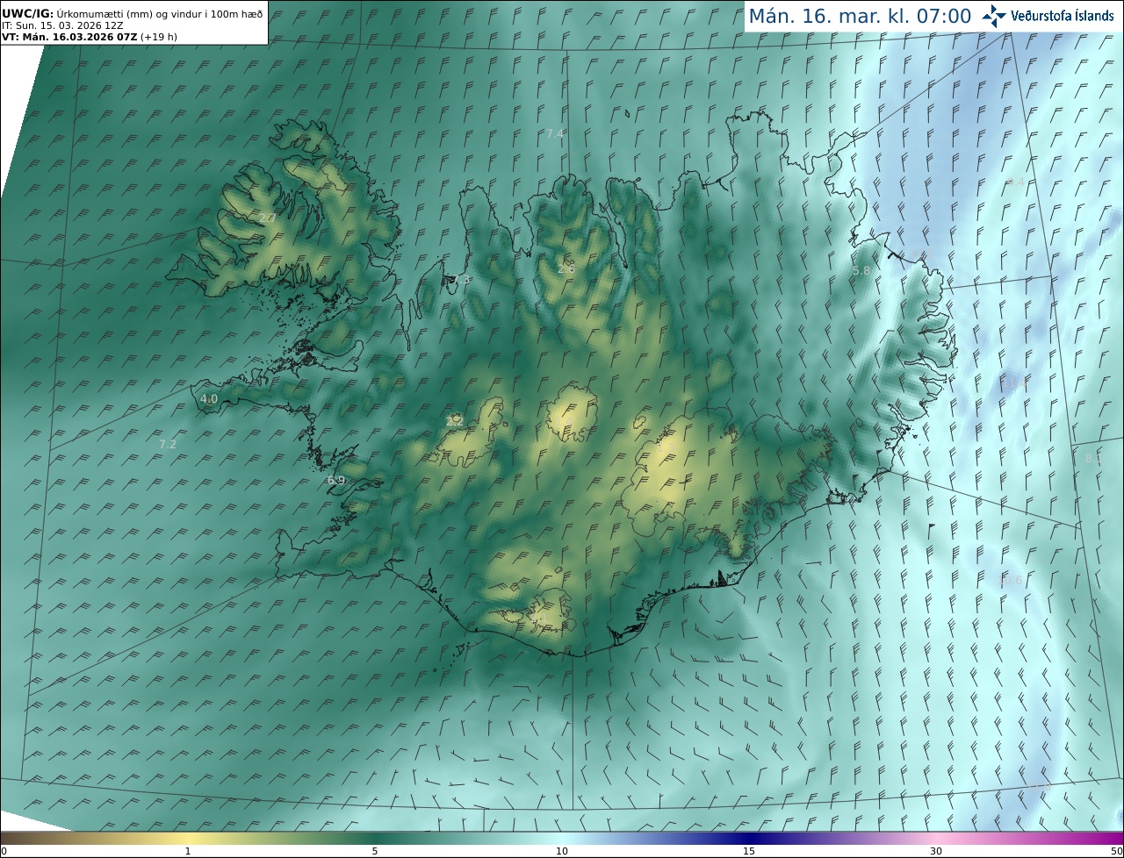This screenshot has height=858, width=1124.
Task: Click the 10.6 value southeast of Iceland
Action: [x=1011, y=580]
